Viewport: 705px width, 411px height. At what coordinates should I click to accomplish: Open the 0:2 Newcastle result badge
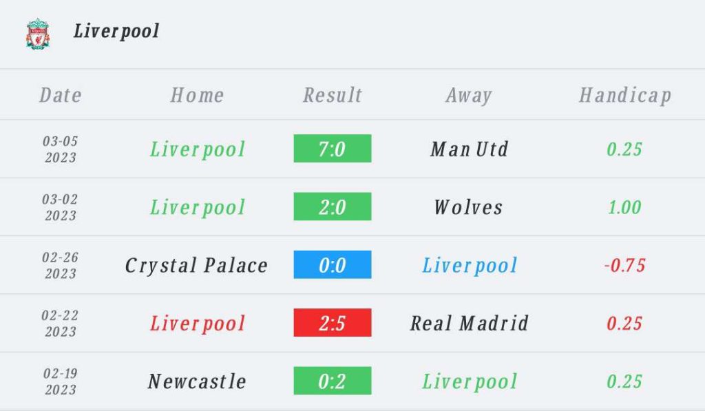pos(333,381)
